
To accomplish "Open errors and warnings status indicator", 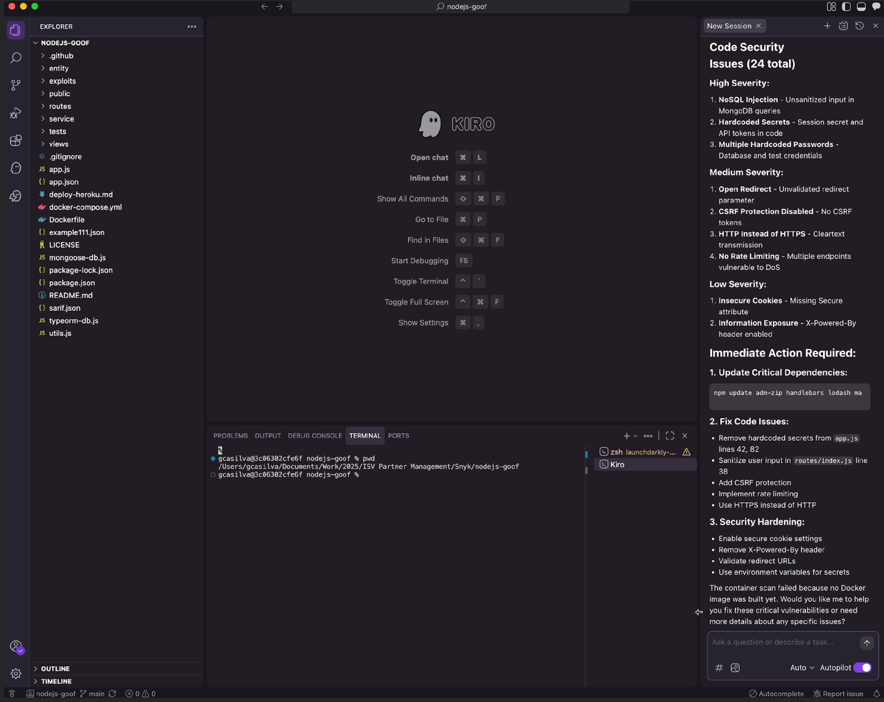I will [141, 694].
